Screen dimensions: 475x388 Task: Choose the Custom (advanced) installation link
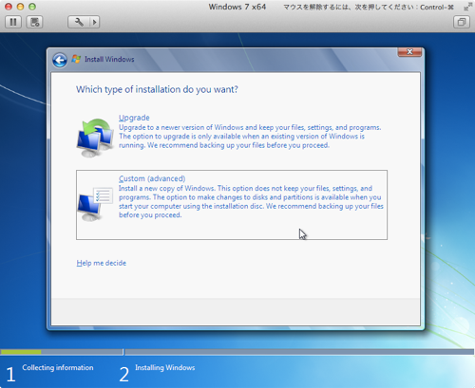tap(152, 178)
